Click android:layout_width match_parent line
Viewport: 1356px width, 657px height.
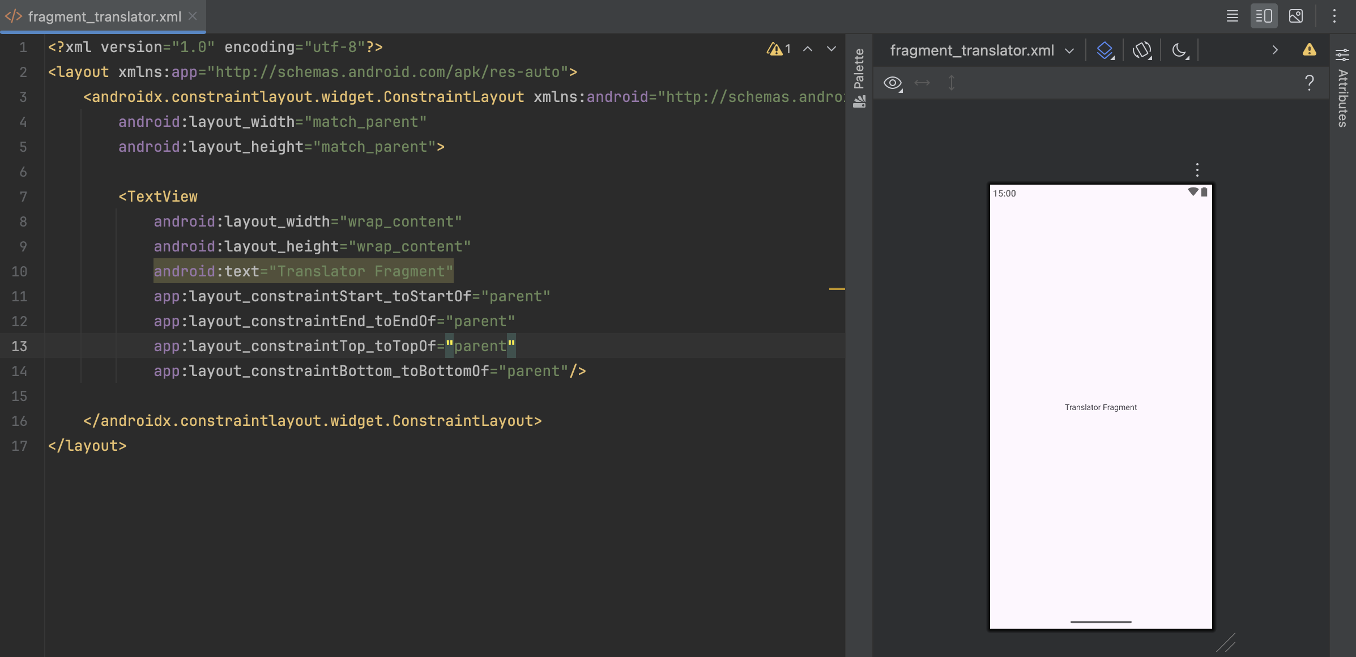point(272,122)
